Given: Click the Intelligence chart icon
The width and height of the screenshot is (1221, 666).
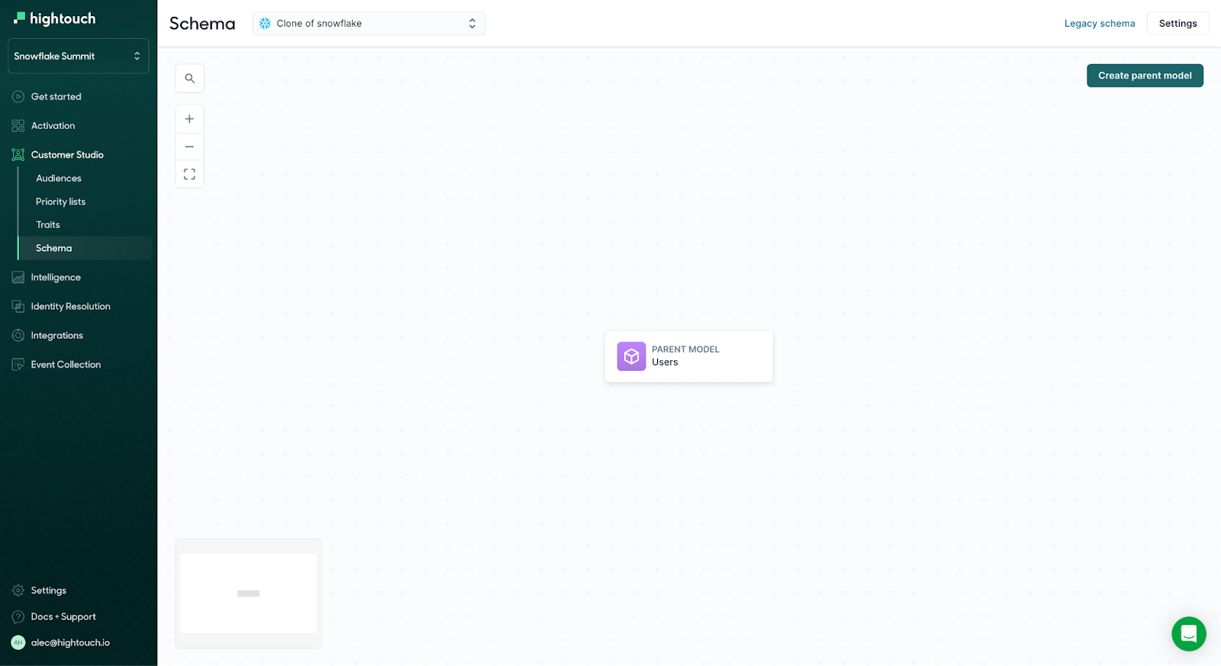Looking at the screenshot, I should pyautogui.click(x=18, y=278).
